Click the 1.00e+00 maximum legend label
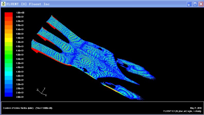The height and width of the screenshot is (115, 204). pos(20,13)
